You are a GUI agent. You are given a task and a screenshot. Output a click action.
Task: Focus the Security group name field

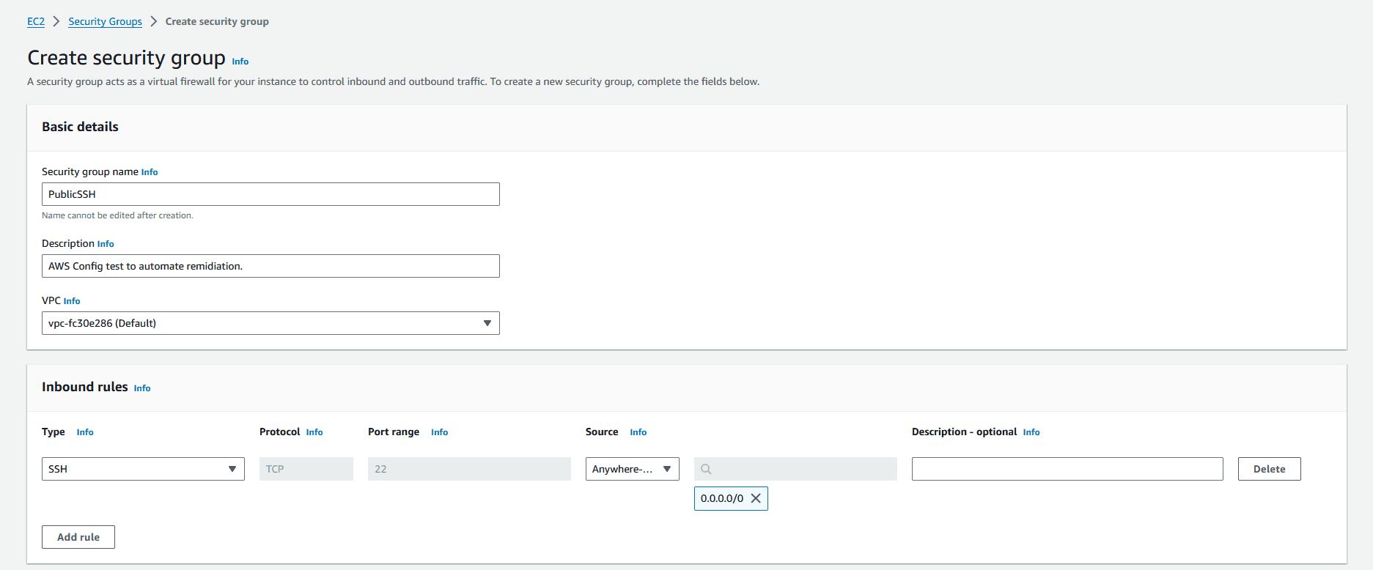[x=270, y=194]
